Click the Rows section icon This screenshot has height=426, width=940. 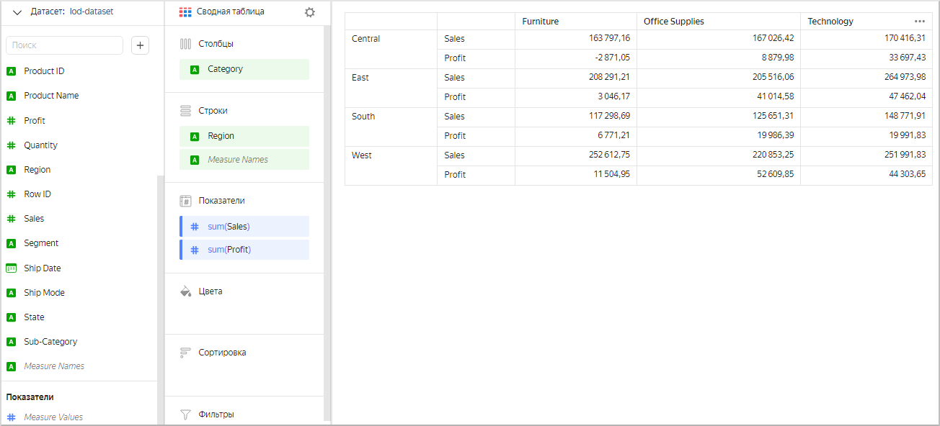pos(185,111)
